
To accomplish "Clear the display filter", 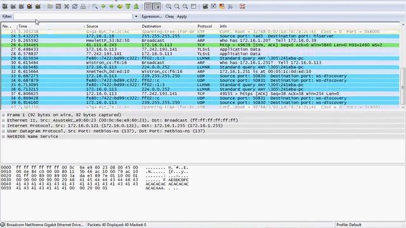I will pyautogui.click(x=169, y=16).
